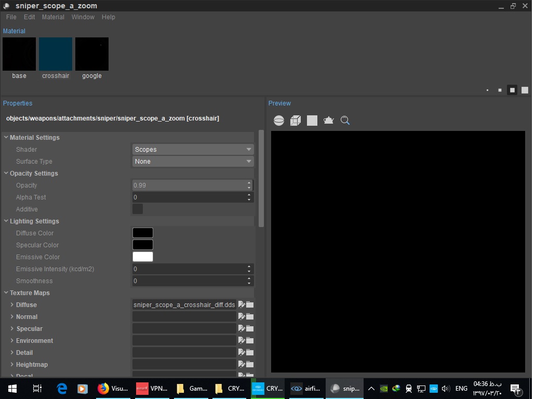Expand the Detail texture map row
Viewport: 535px width, 399px height.
click(12, 352)
